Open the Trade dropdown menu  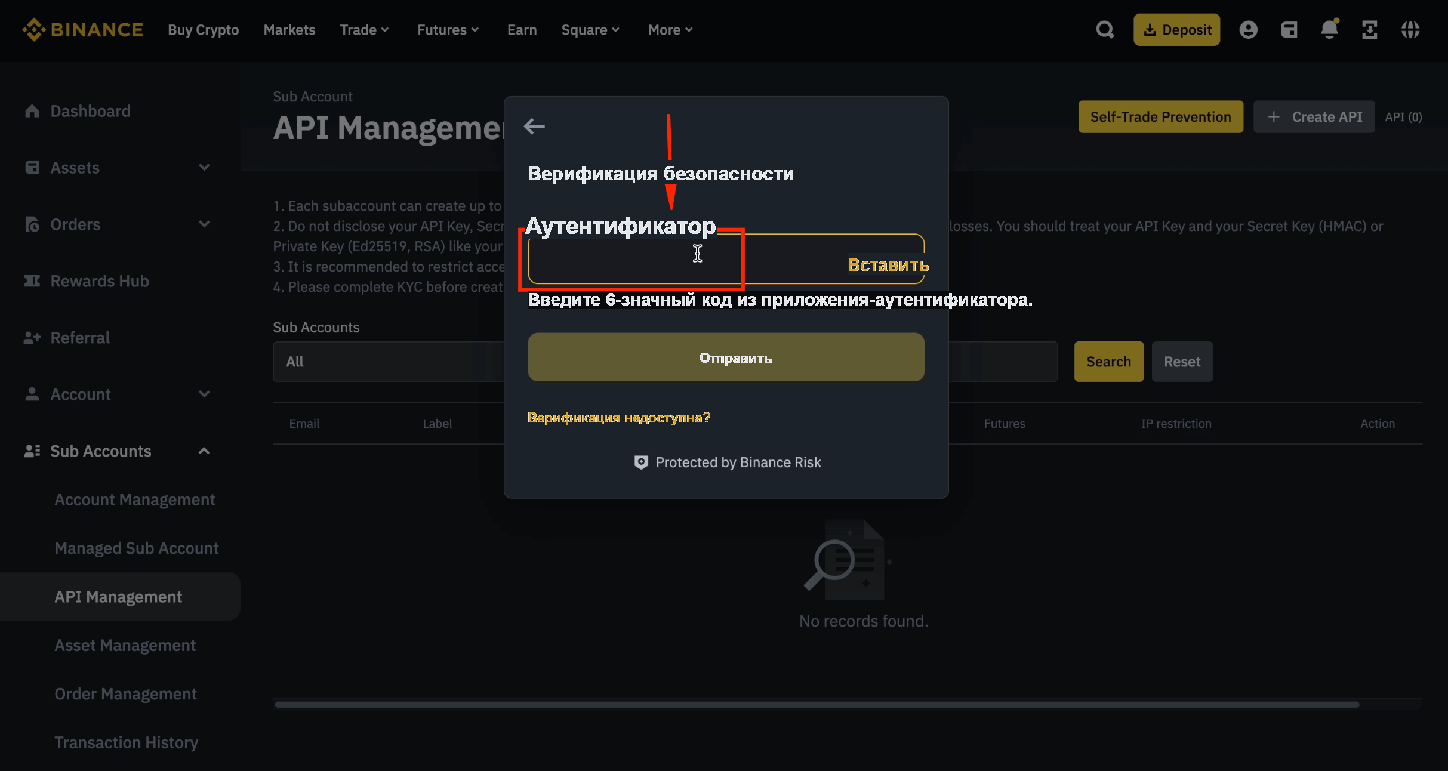tap(365, 30)
